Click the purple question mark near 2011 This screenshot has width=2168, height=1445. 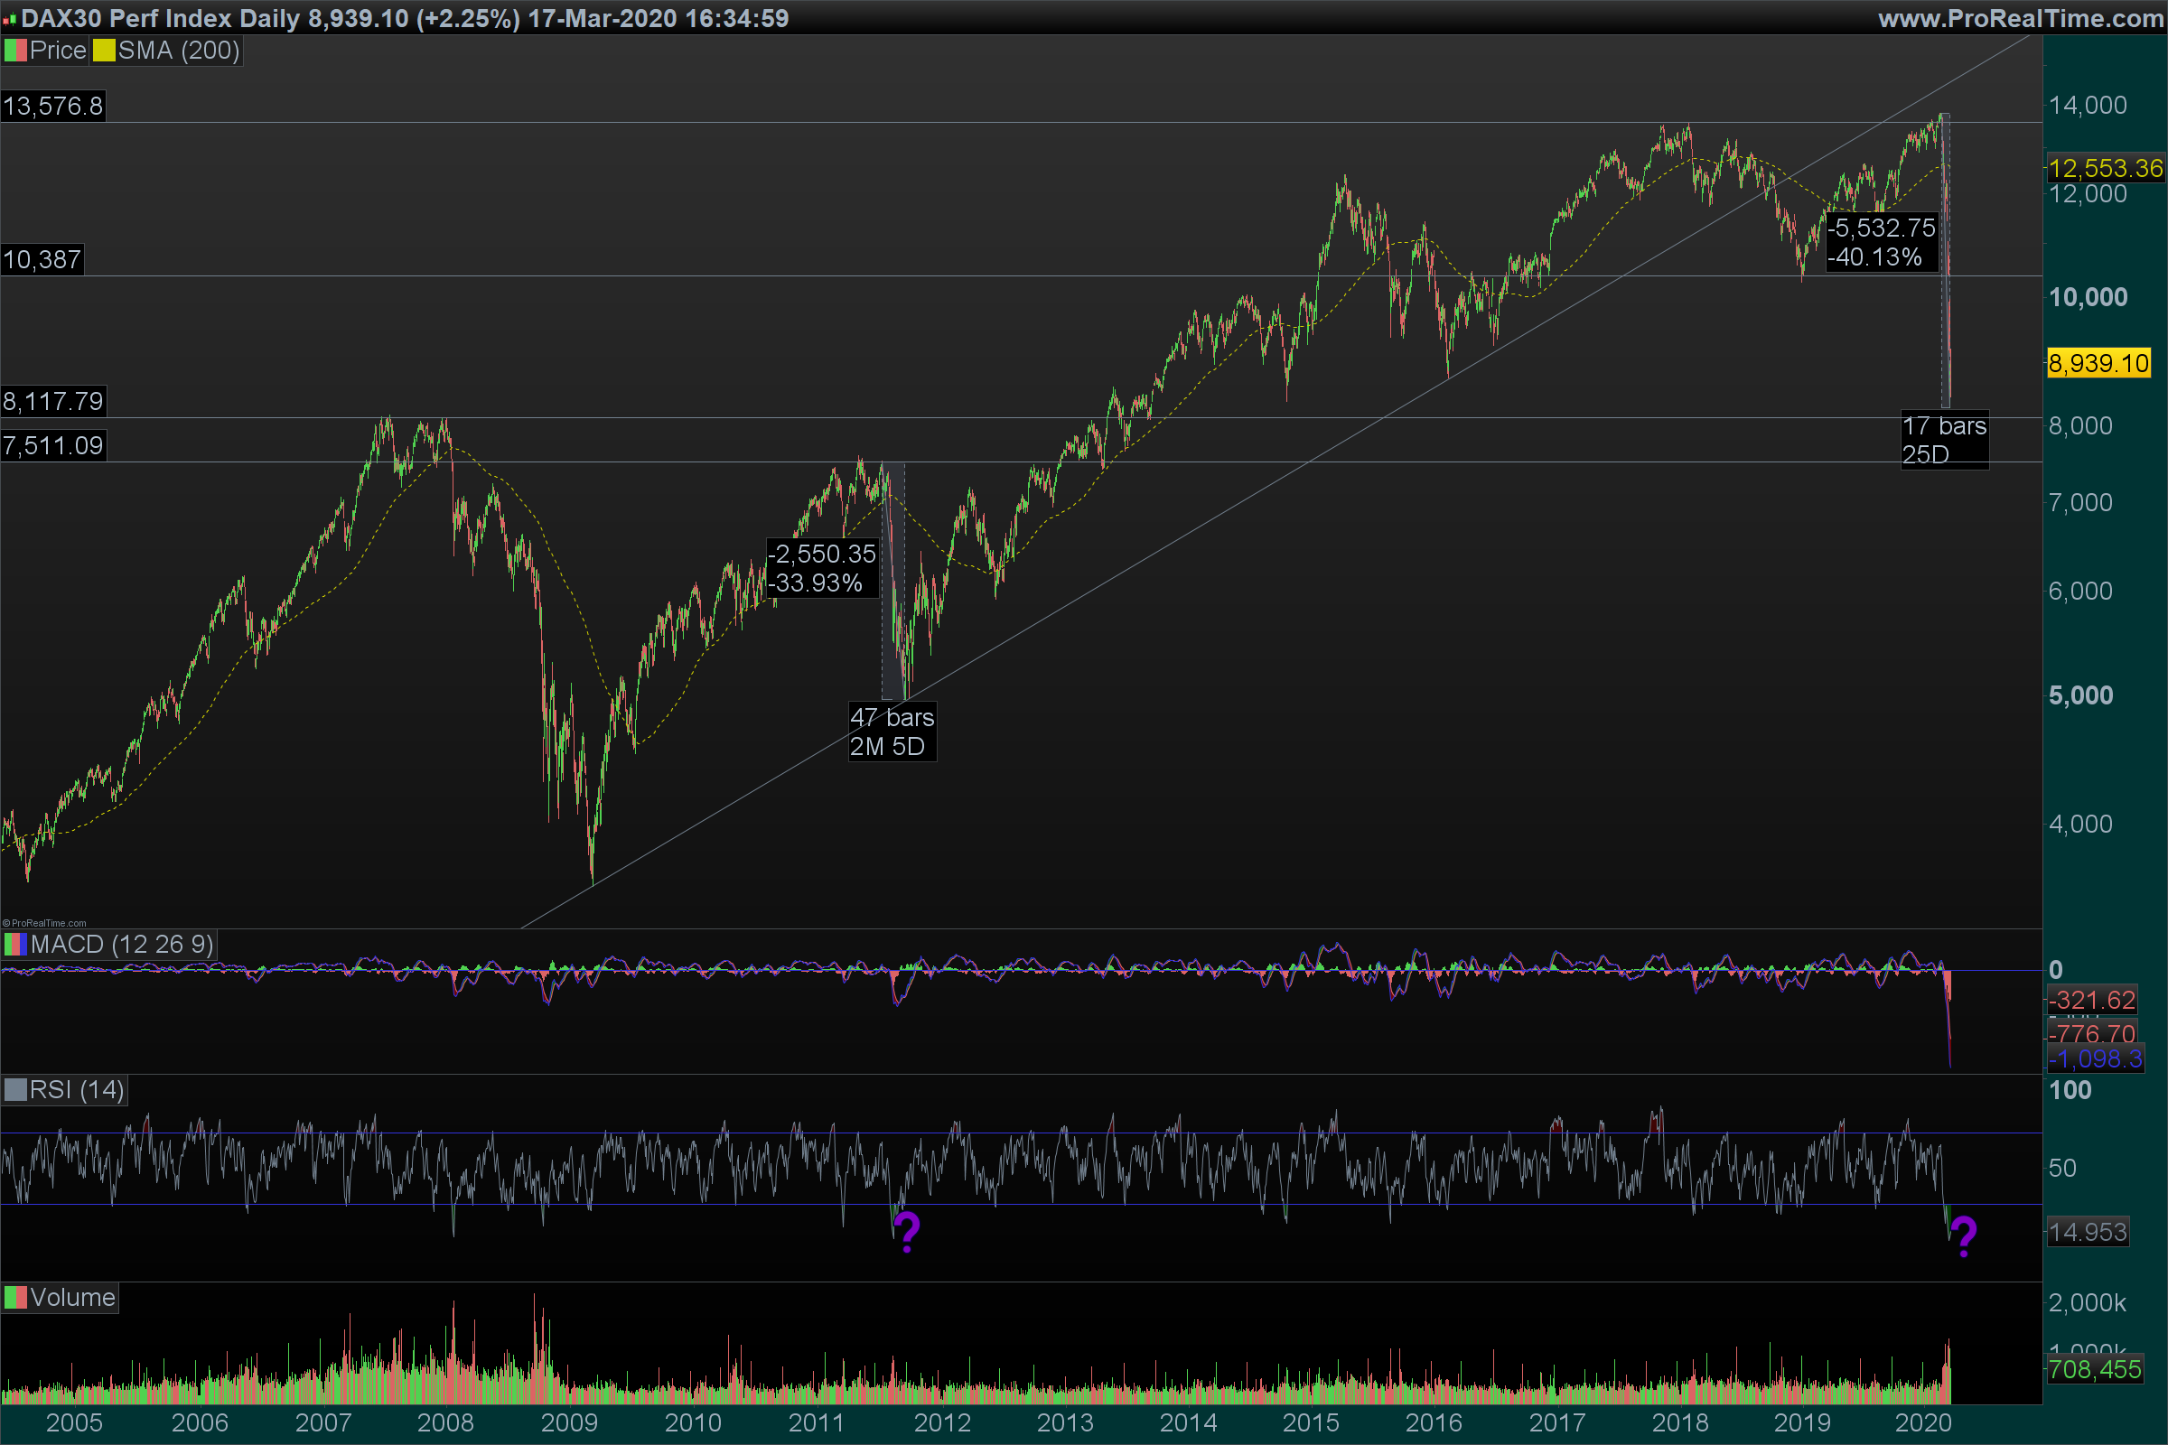coord(907,1233)
